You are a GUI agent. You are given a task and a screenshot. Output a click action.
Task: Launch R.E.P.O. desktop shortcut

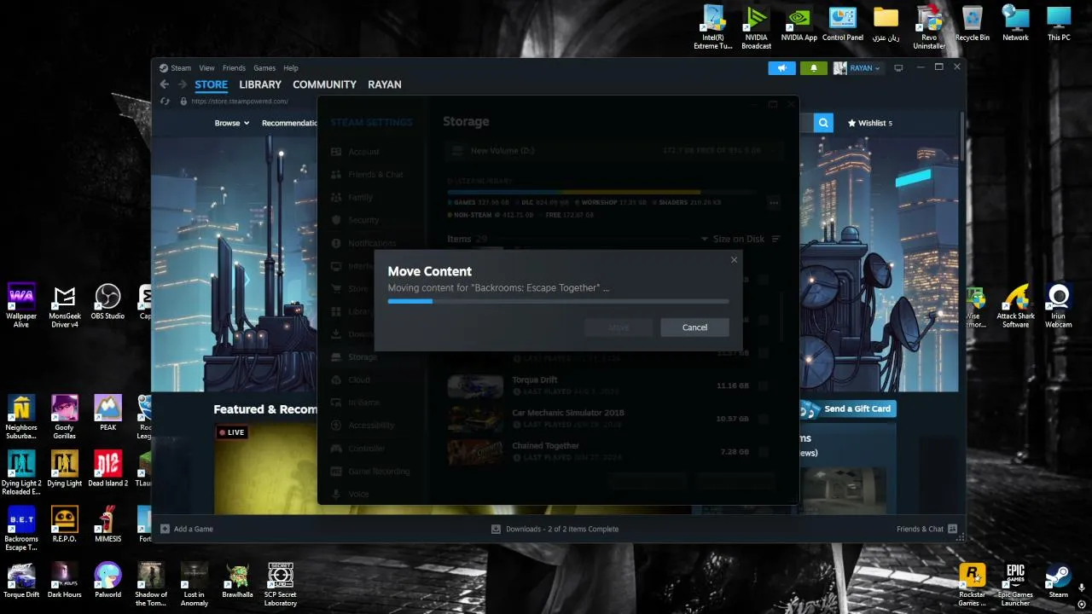(65, 524)
